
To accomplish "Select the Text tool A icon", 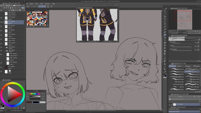I will tap(165, 64).
